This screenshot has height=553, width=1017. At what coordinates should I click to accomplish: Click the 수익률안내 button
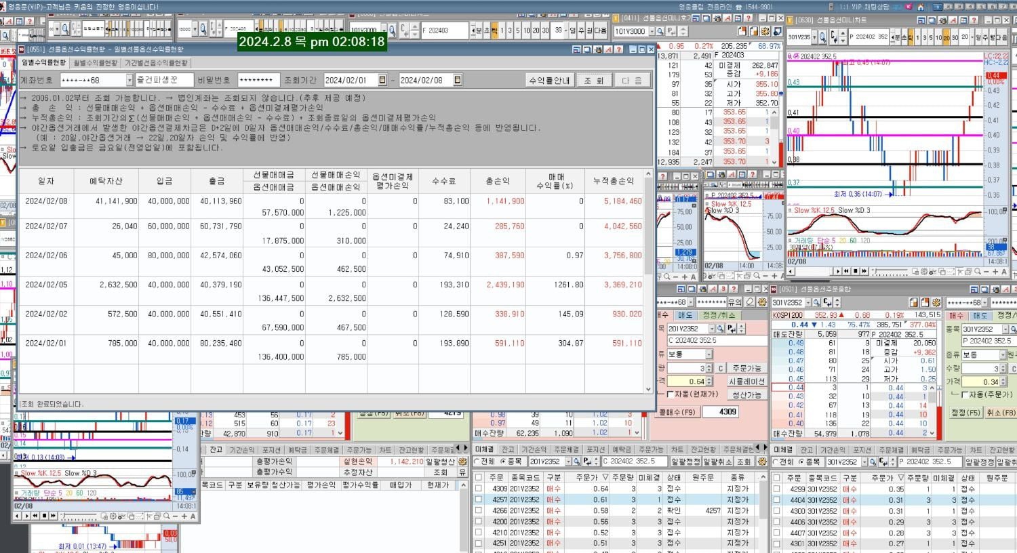[x=550, y=80]
